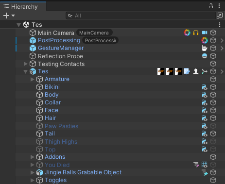Expand the Addons object
This screenshot has height=184, width=225.
[33, 157]
